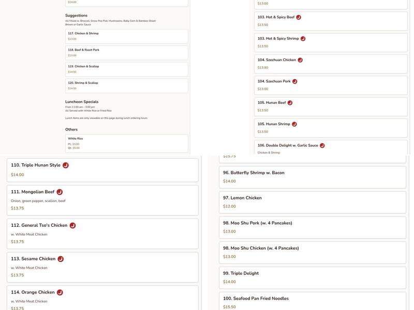This screenshot has height=310, width=414.
Task: Click the spicy icon next to Sesame Chicken
Action: coord(61,259)
